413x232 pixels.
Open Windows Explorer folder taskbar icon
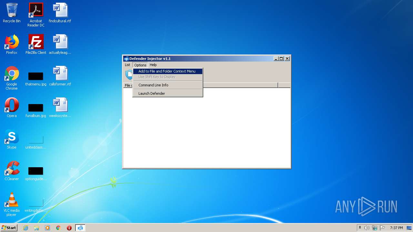coord(36,228)
